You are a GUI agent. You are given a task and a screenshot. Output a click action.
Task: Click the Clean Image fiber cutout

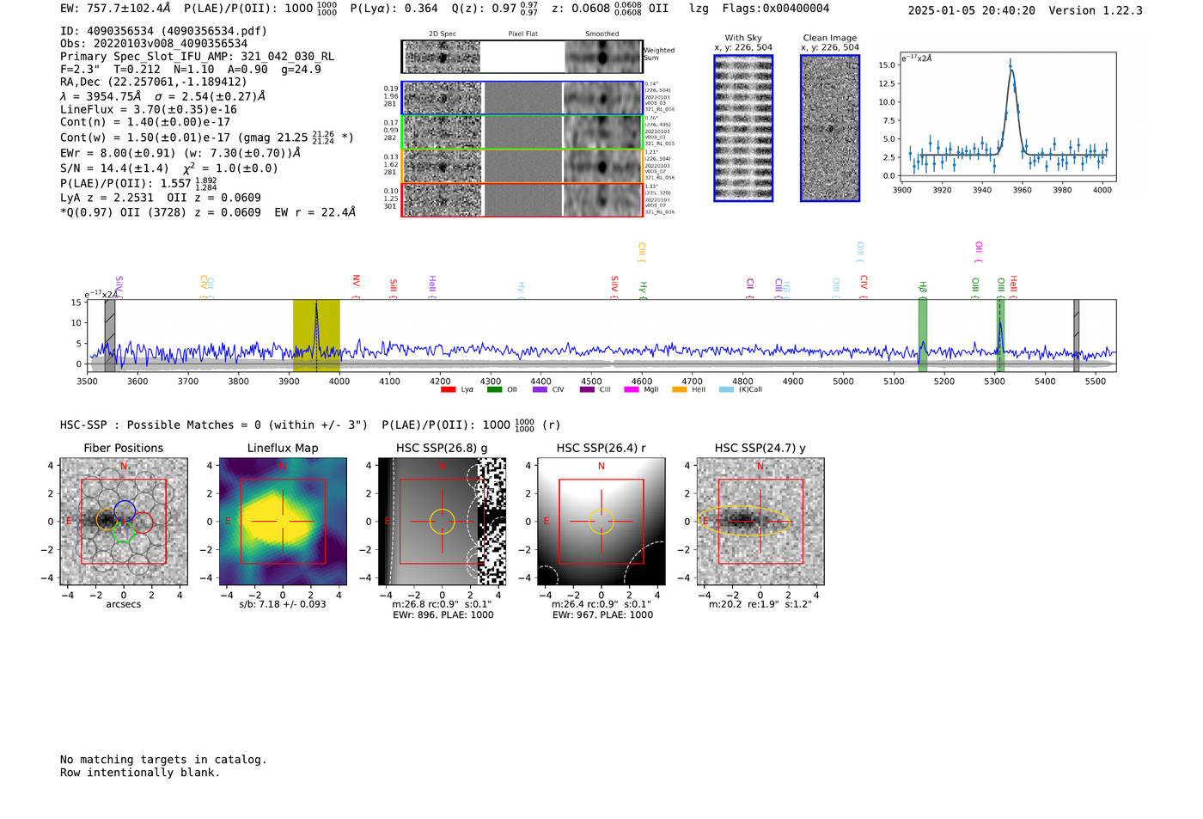[830, 128]
